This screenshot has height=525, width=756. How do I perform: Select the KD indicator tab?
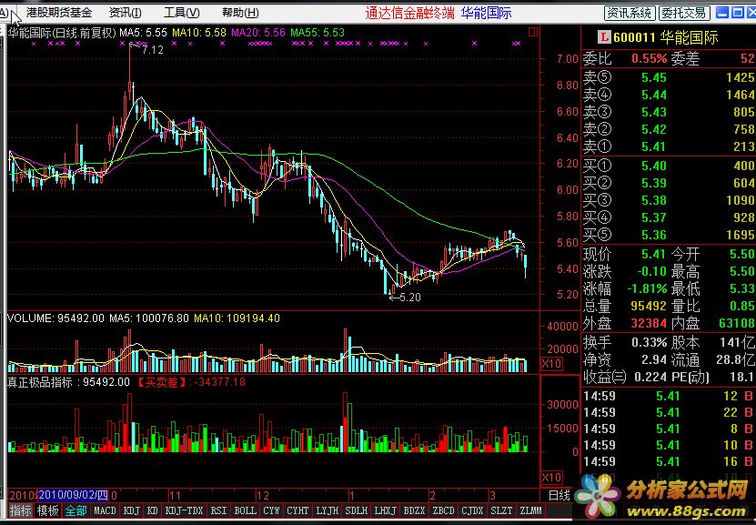coord(152,510)
